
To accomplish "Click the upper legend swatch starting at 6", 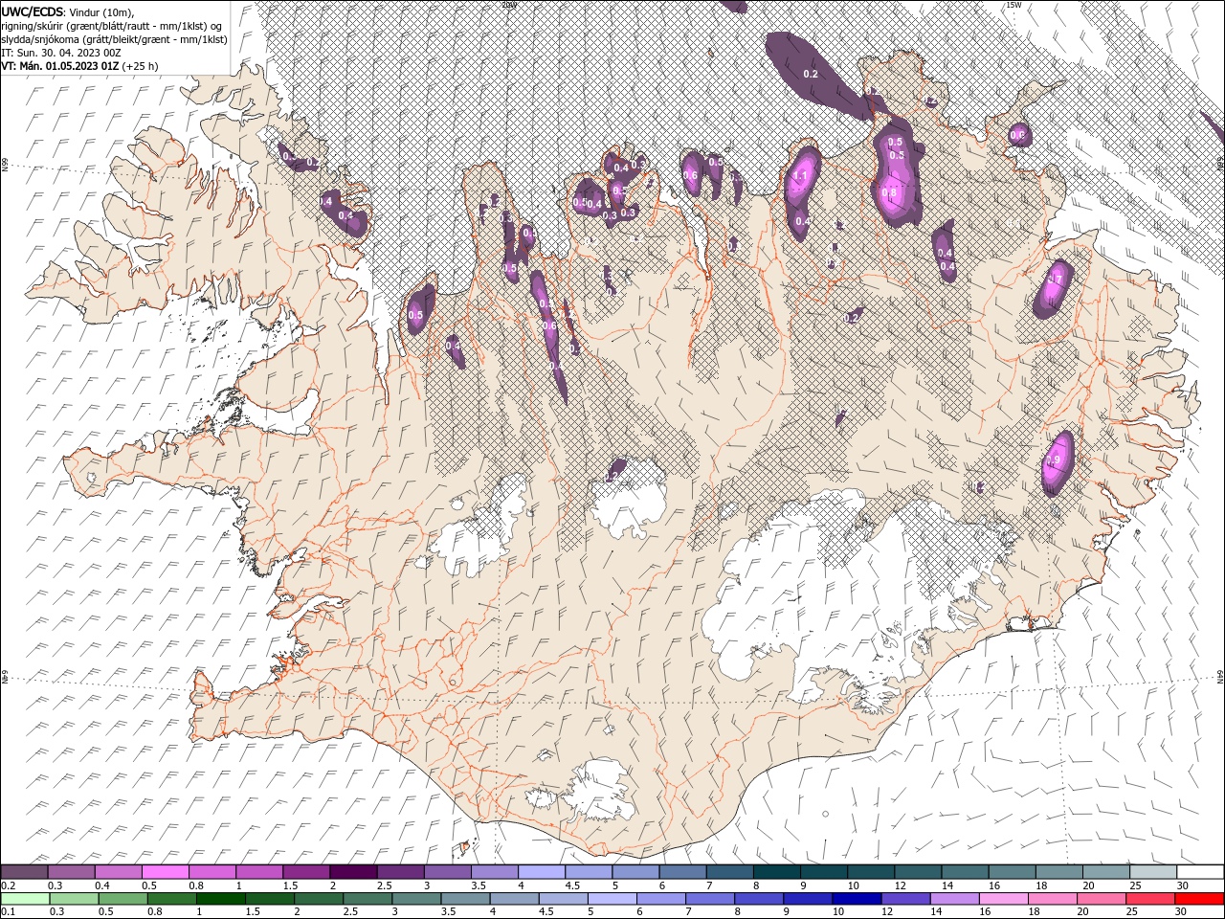I will point(681,872).
